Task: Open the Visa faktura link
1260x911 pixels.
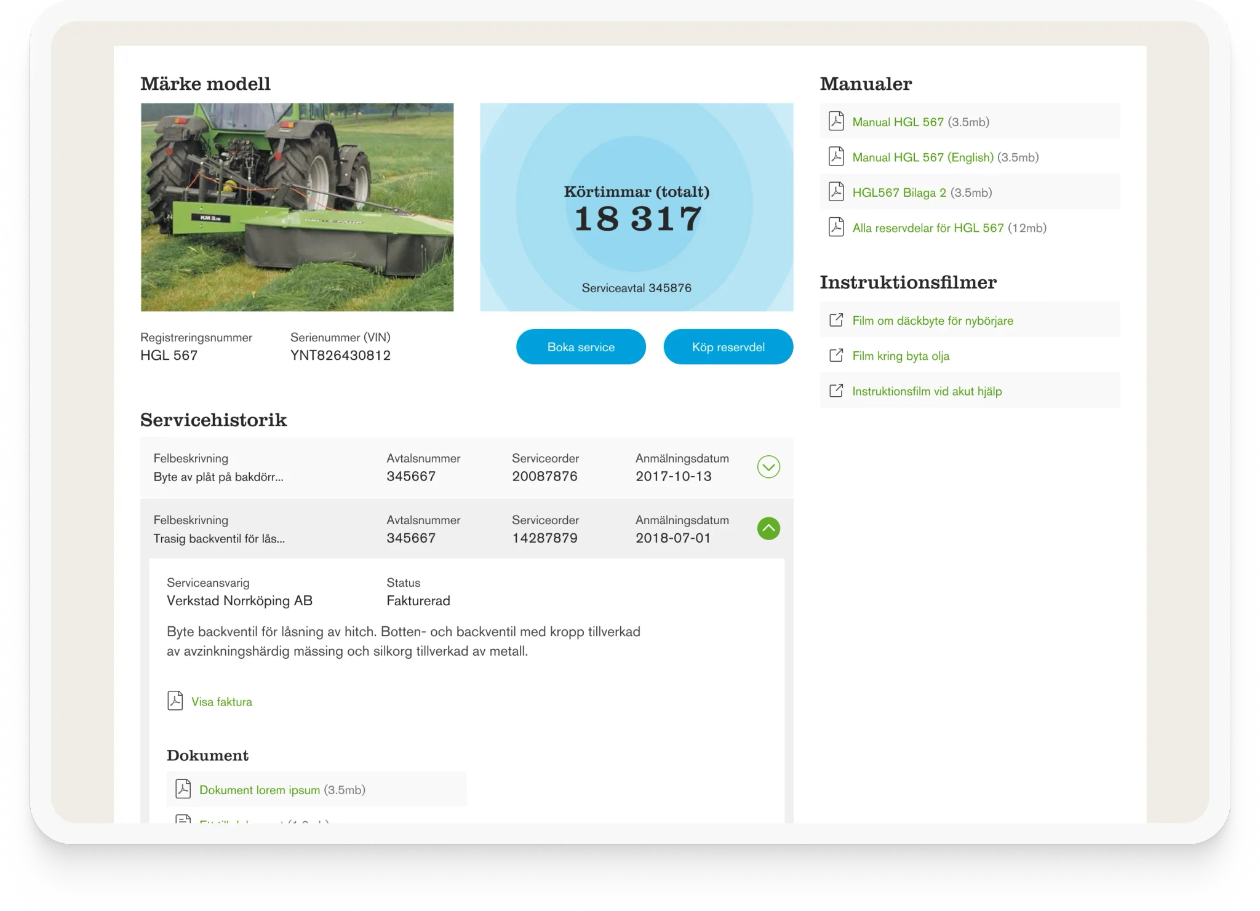Action: pyautogui.click(x=221, y=702)
